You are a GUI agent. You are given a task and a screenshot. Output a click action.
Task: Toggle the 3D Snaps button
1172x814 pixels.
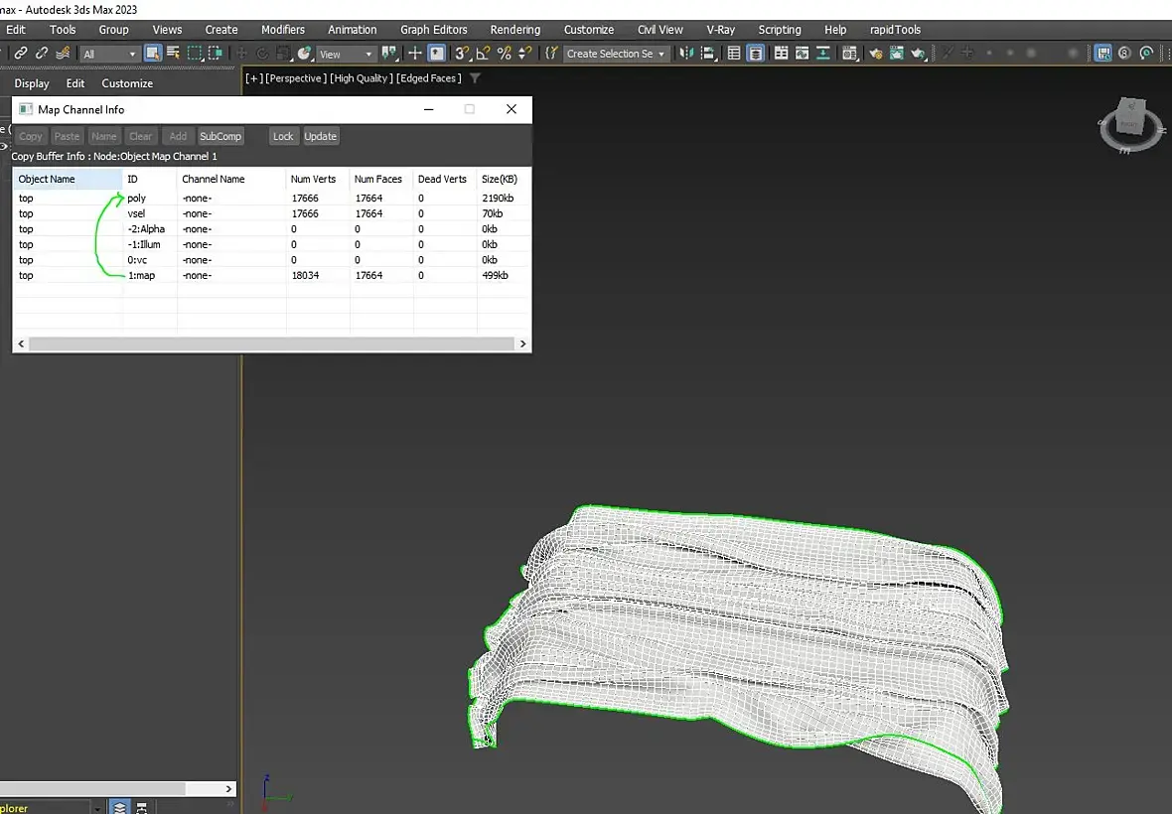point(462,54)
